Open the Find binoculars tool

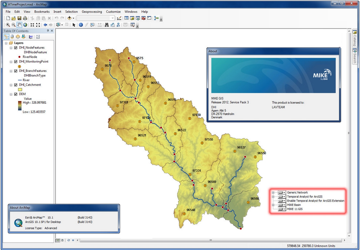pos(107,25)
